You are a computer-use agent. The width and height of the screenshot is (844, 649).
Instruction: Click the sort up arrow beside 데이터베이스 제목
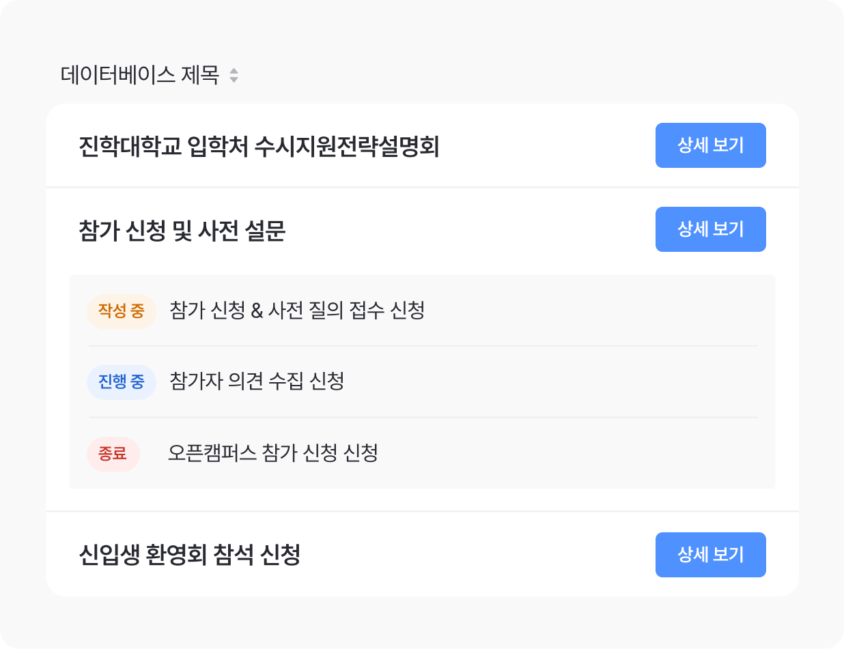point(234,70)
